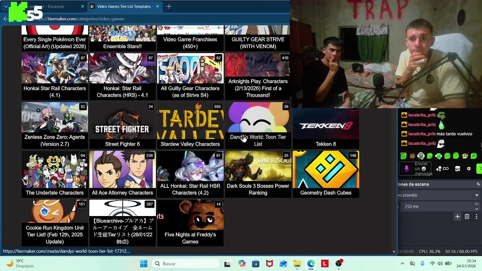Screen dimensions: 482x271
Task: Open Video Game Franchises (450+) template
Action: 190,38
